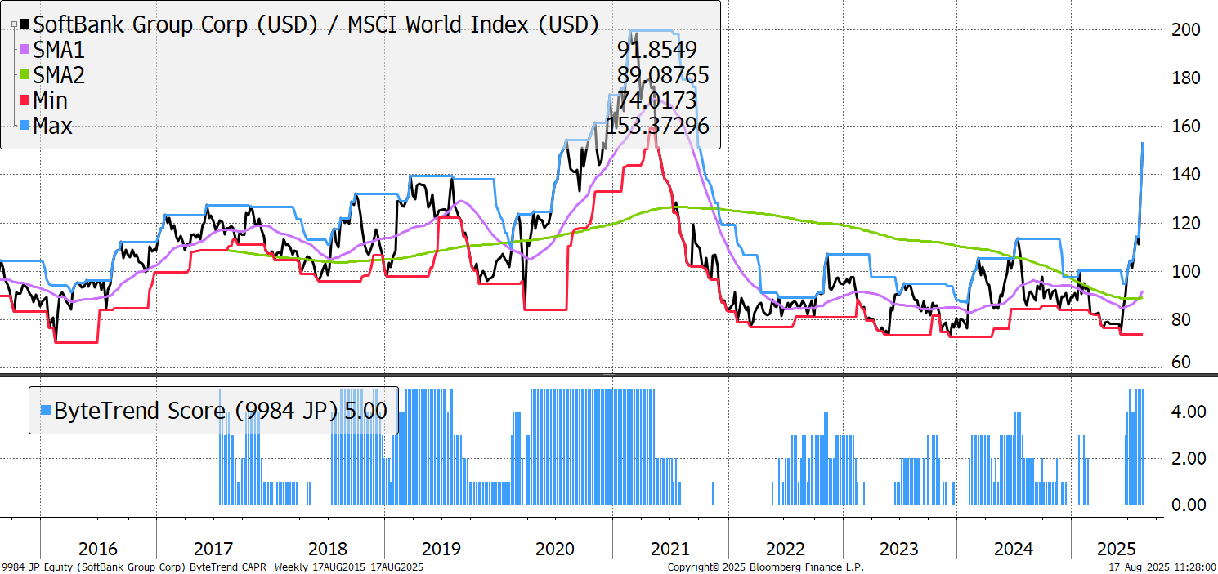Click the divider between price and ByteTrend panels
Image resolution: width=1218 pixels, height=574 pixels.
pos(609,375)
